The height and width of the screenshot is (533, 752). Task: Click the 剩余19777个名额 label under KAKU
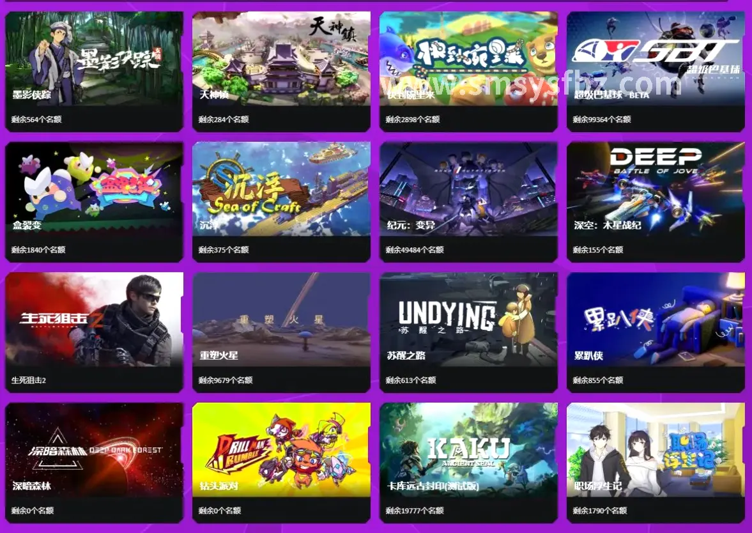tap(415, 511)
